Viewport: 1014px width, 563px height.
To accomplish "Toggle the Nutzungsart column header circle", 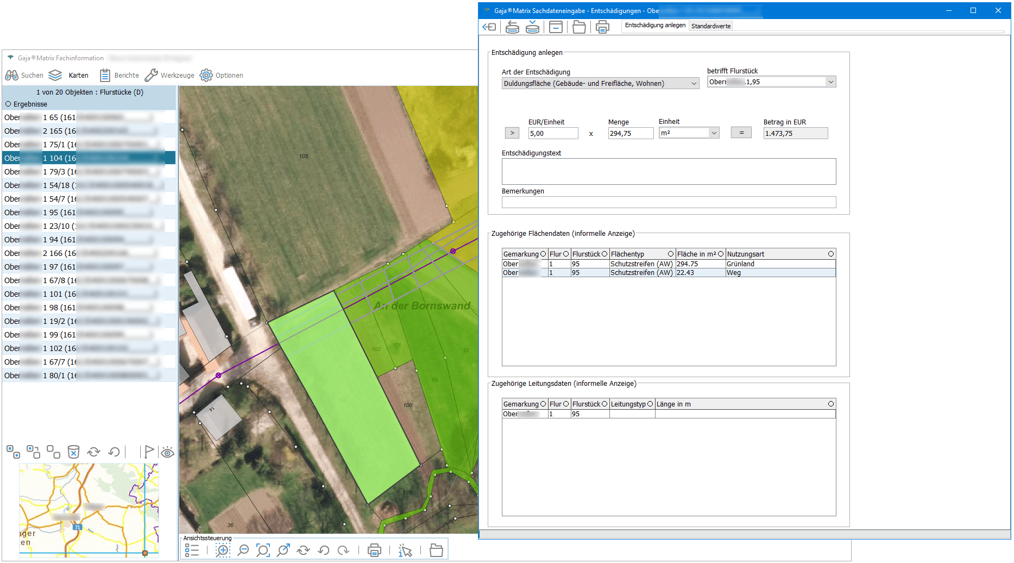I will 830,254.
